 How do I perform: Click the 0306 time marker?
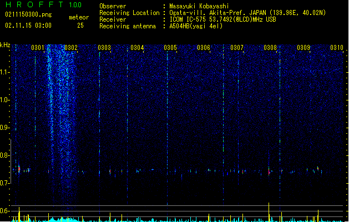pyautogui.click(x=204, y=48)
